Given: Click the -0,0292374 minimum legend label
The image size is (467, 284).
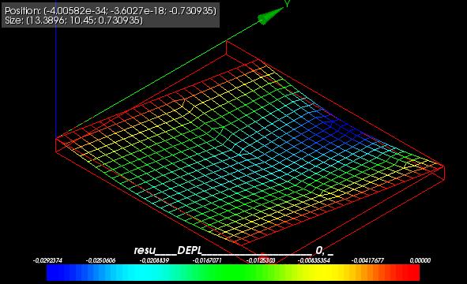Looking at the screenshot, I should 47,260.
